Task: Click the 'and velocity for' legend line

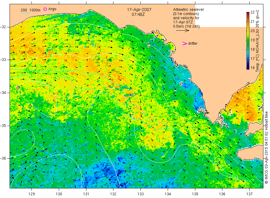Action: coord(186,18)
